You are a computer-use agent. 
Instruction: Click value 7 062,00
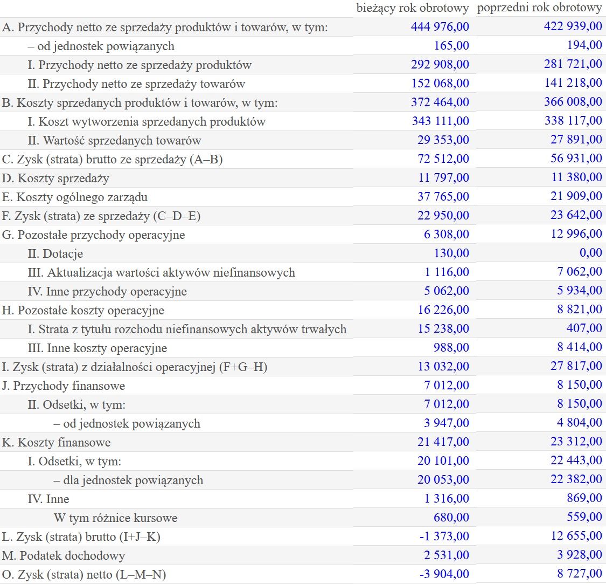click(579, 272)
